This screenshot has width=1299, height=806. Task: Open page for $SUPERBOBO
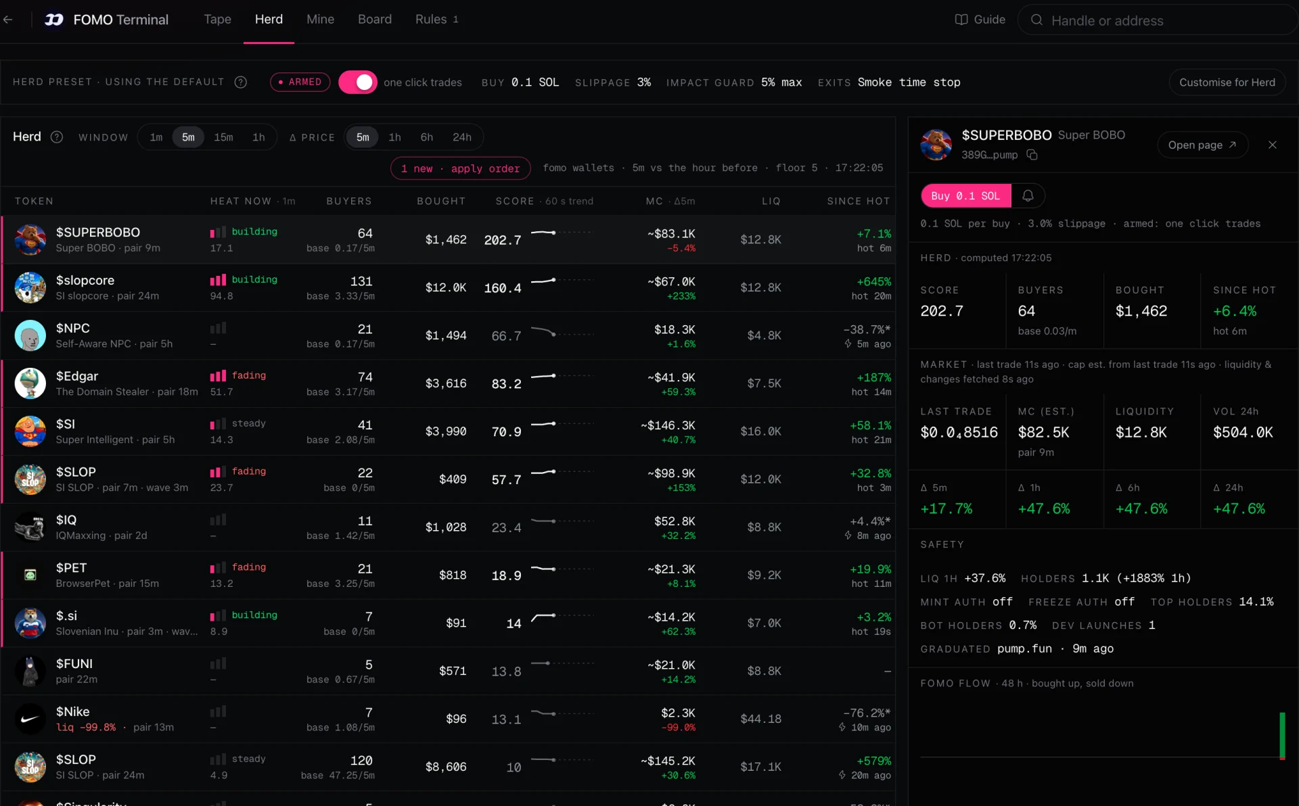pos(1202,145)
